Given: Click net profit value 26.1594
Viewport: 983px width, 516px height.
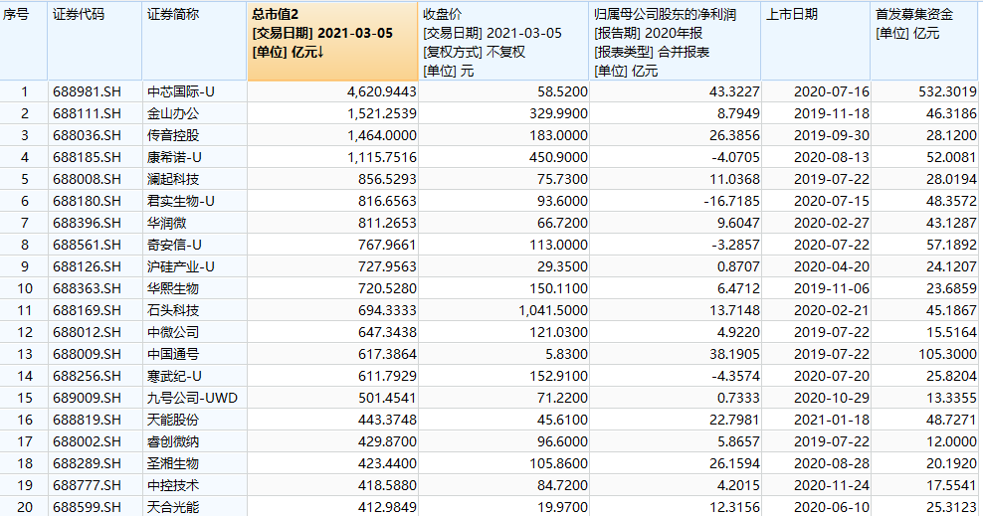Looking at the screenshot, I should click(734, 464).
